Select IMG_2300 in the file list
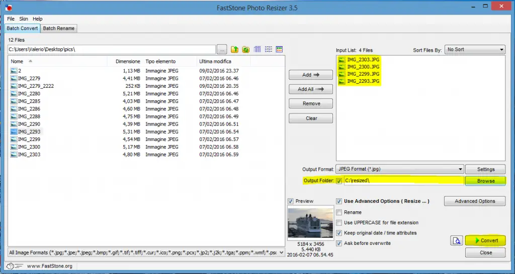Viewport: 515px width, 274px height. click(29, 147)
